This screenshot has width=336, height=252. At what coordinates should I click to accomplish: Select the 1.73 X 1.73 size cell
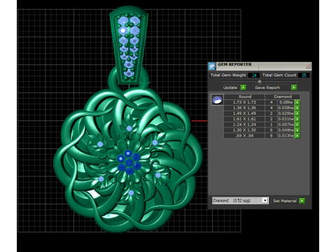click(244, 102)
